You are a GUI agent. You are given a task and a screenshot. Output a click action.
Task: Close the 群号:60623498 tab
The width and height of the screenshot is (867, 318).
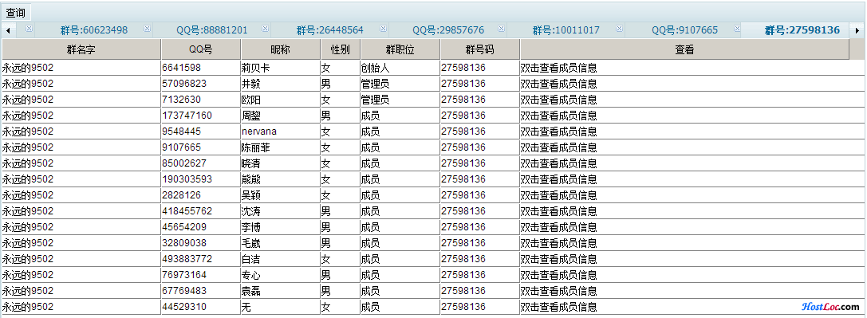coord(147,28)
